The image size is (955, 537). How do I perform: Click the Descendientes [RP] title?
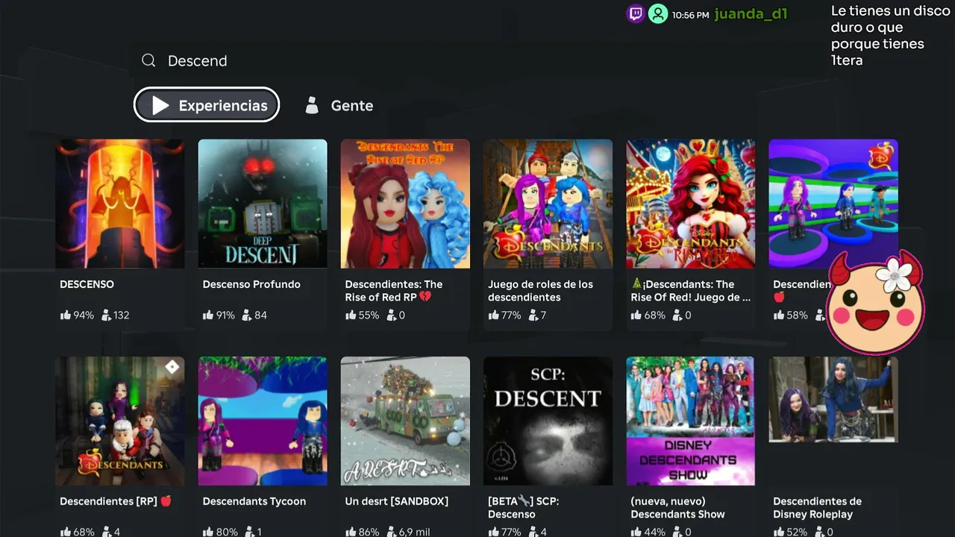click(116, 501)
